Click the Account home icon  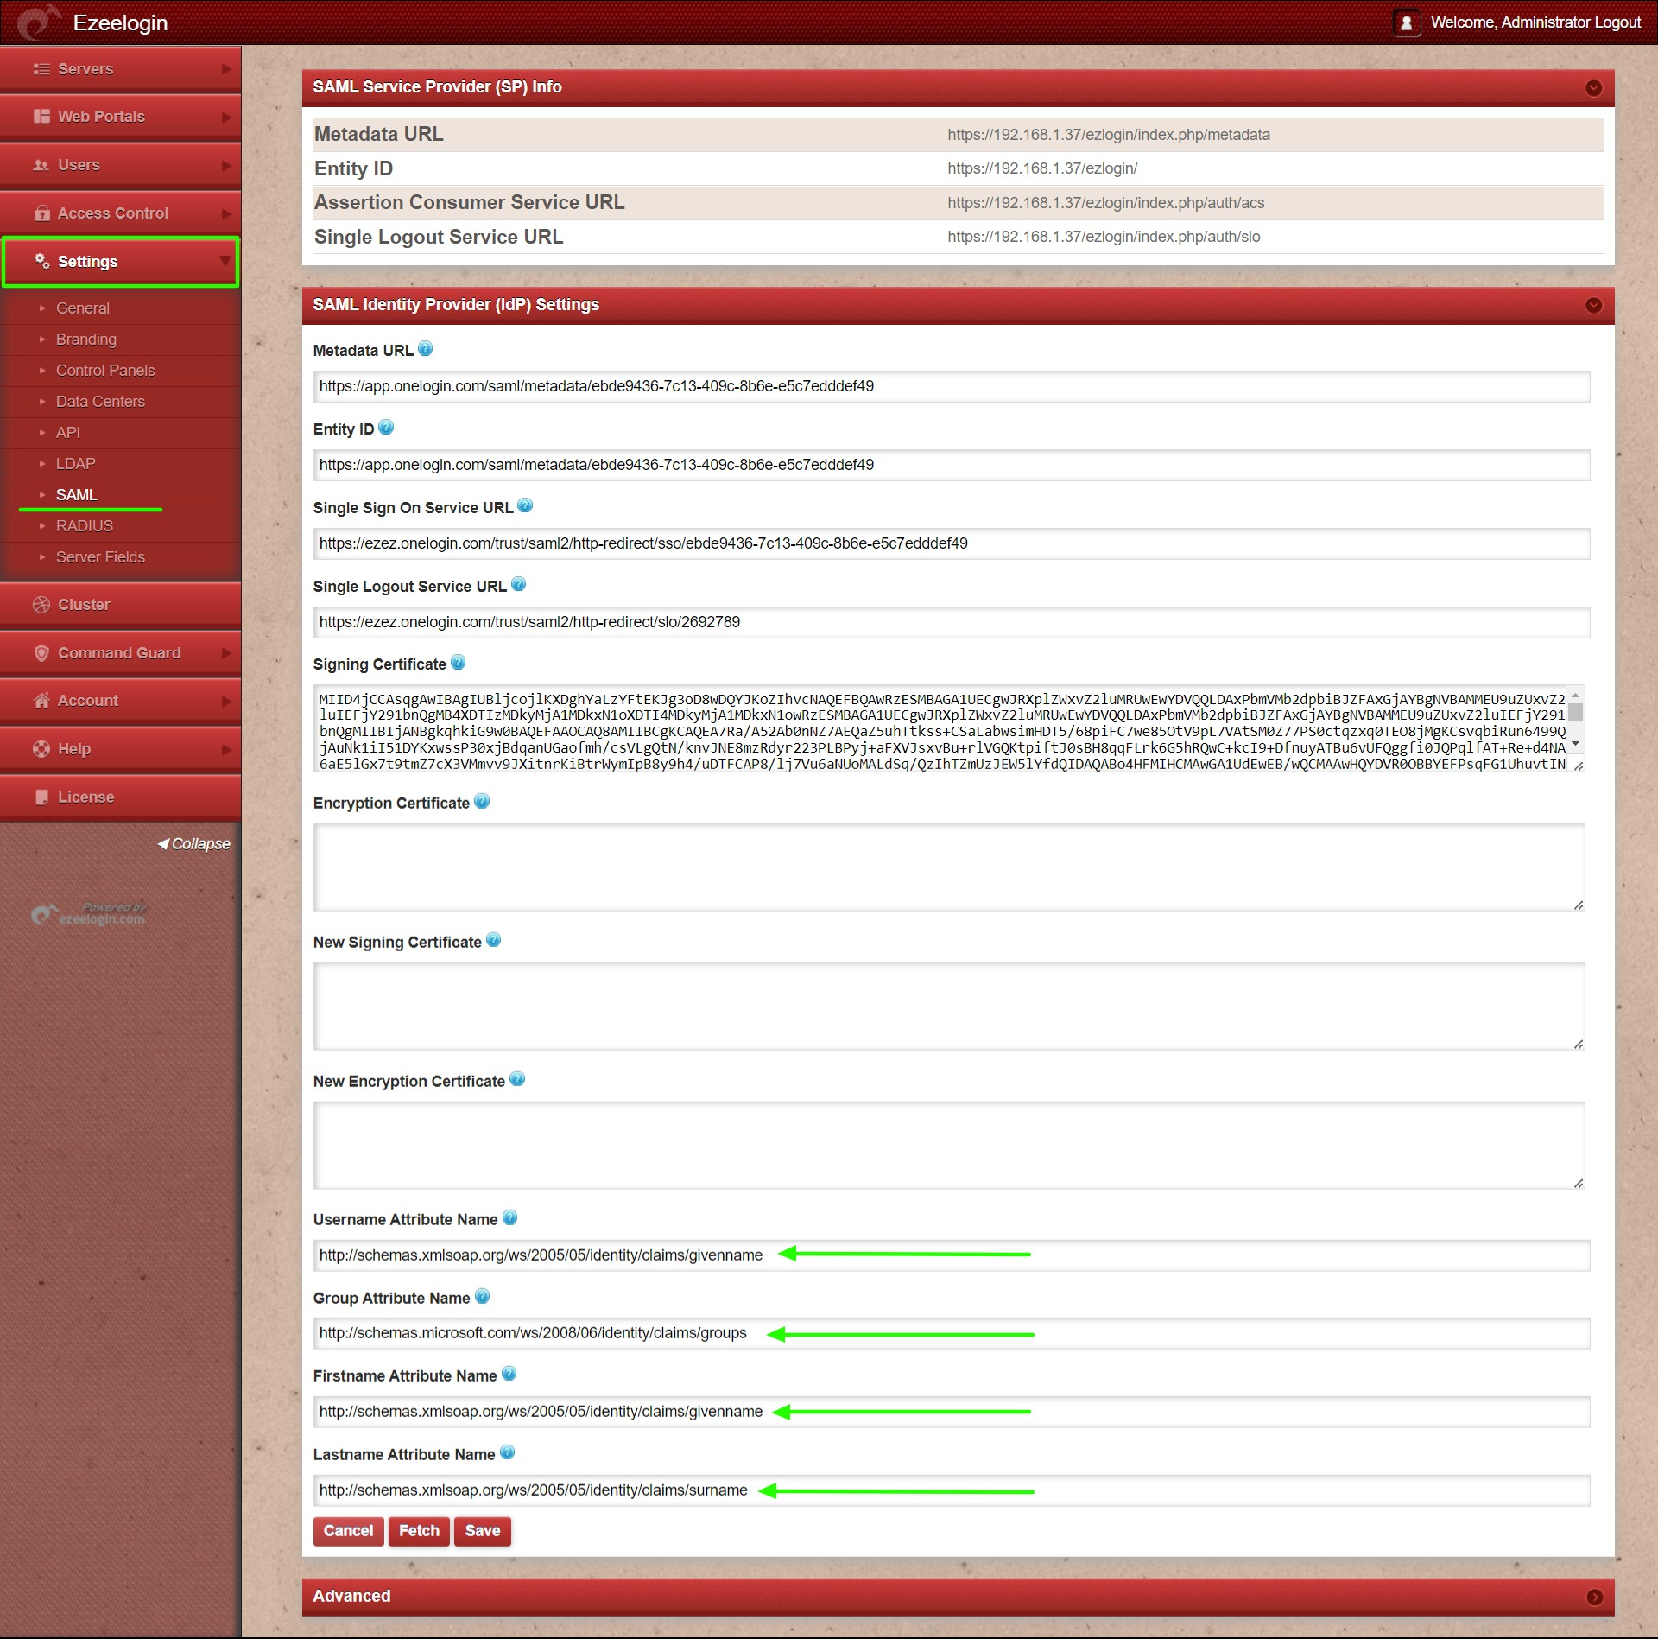(x=41, y=701)
